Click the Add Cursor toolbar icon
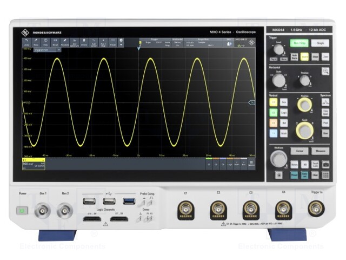Screen dimensions: 346x260 (x=93, y=42)
